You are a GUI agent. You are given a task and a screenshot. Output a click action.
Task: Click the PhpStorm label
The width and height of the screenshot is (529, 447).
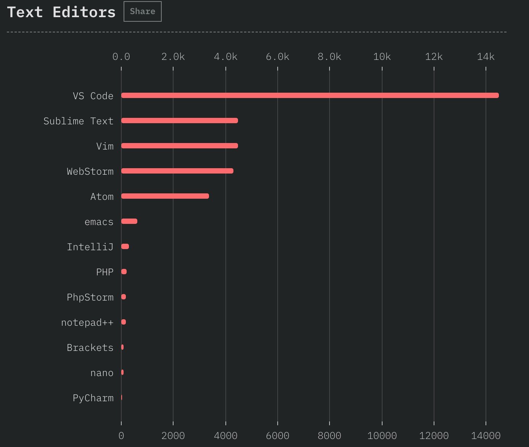point(90,297)
